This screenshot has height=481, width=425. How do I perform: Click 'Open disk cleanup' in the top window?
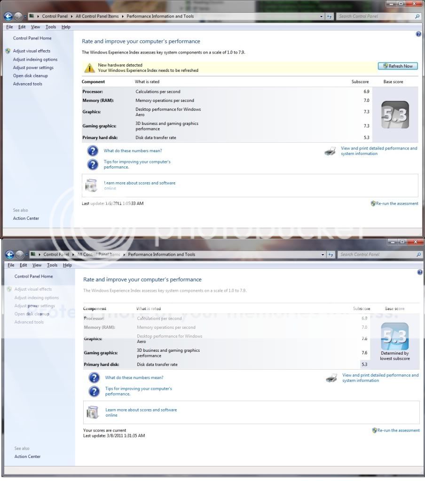31,76
